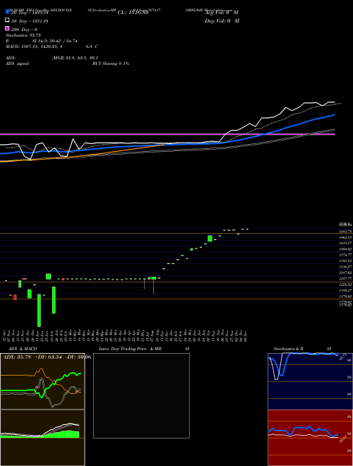
Task: Click the MACD histogram panel
Action: [42, 438]
